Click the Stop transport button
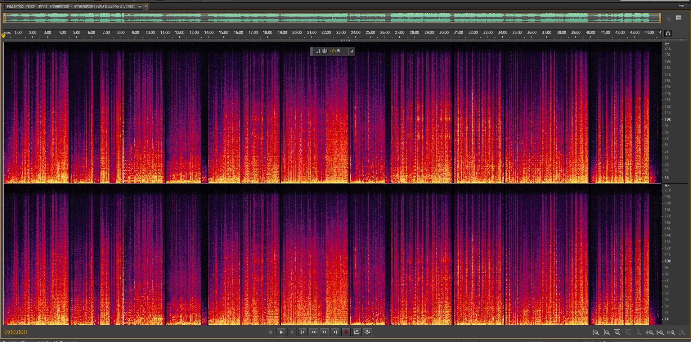Viewport: 691px width, 342px height. [270, 332]
